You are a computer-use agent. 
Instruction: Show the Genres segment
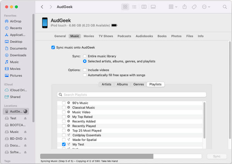point(138,84)
